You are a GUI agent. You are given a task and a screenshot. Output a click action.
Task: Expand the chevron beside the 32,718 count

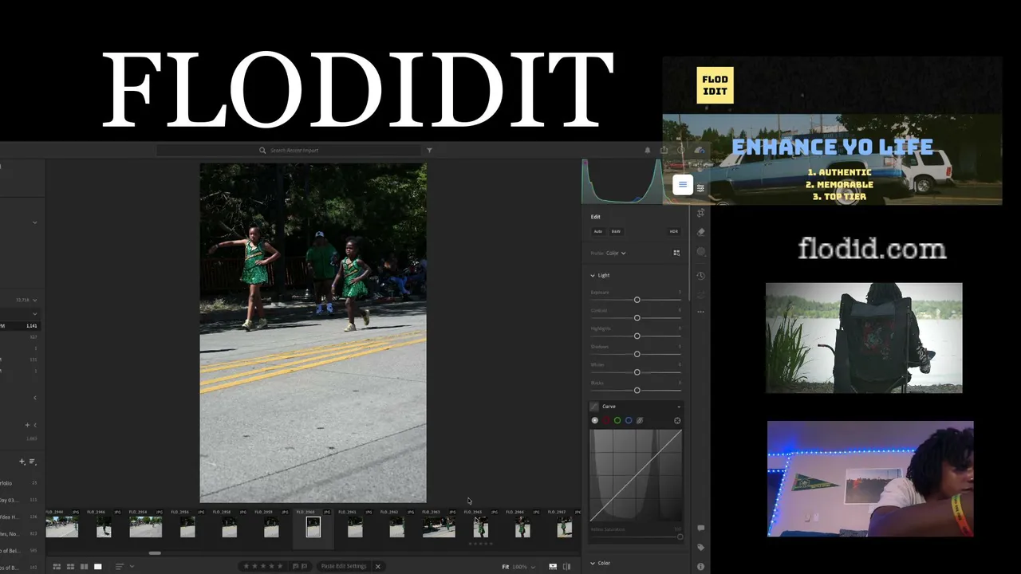point(34,300)
